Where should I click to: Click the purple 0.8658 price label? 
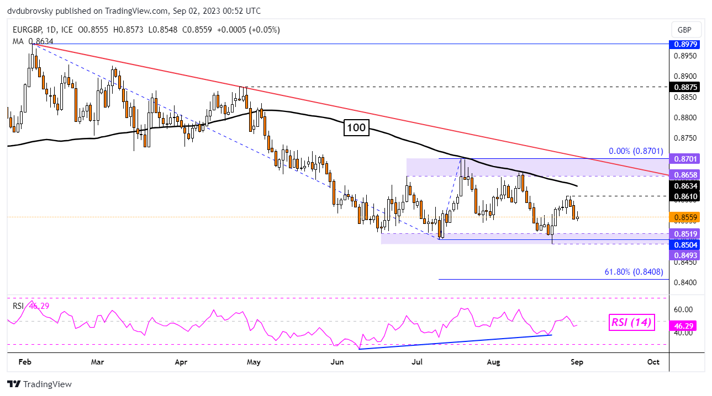coord(684,175)
